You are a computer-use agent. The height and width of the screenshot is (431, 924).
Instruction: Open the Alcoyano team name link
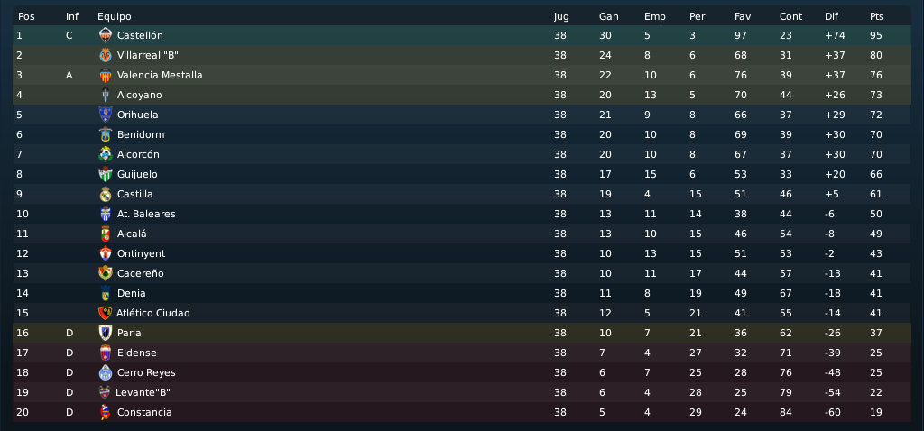139,95
